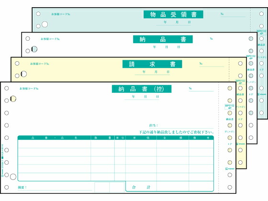Click the 年月日 date line on front sheet
The height and width of the screenshot is (201, 268).
pyautogui.click(x=142, y=97)
